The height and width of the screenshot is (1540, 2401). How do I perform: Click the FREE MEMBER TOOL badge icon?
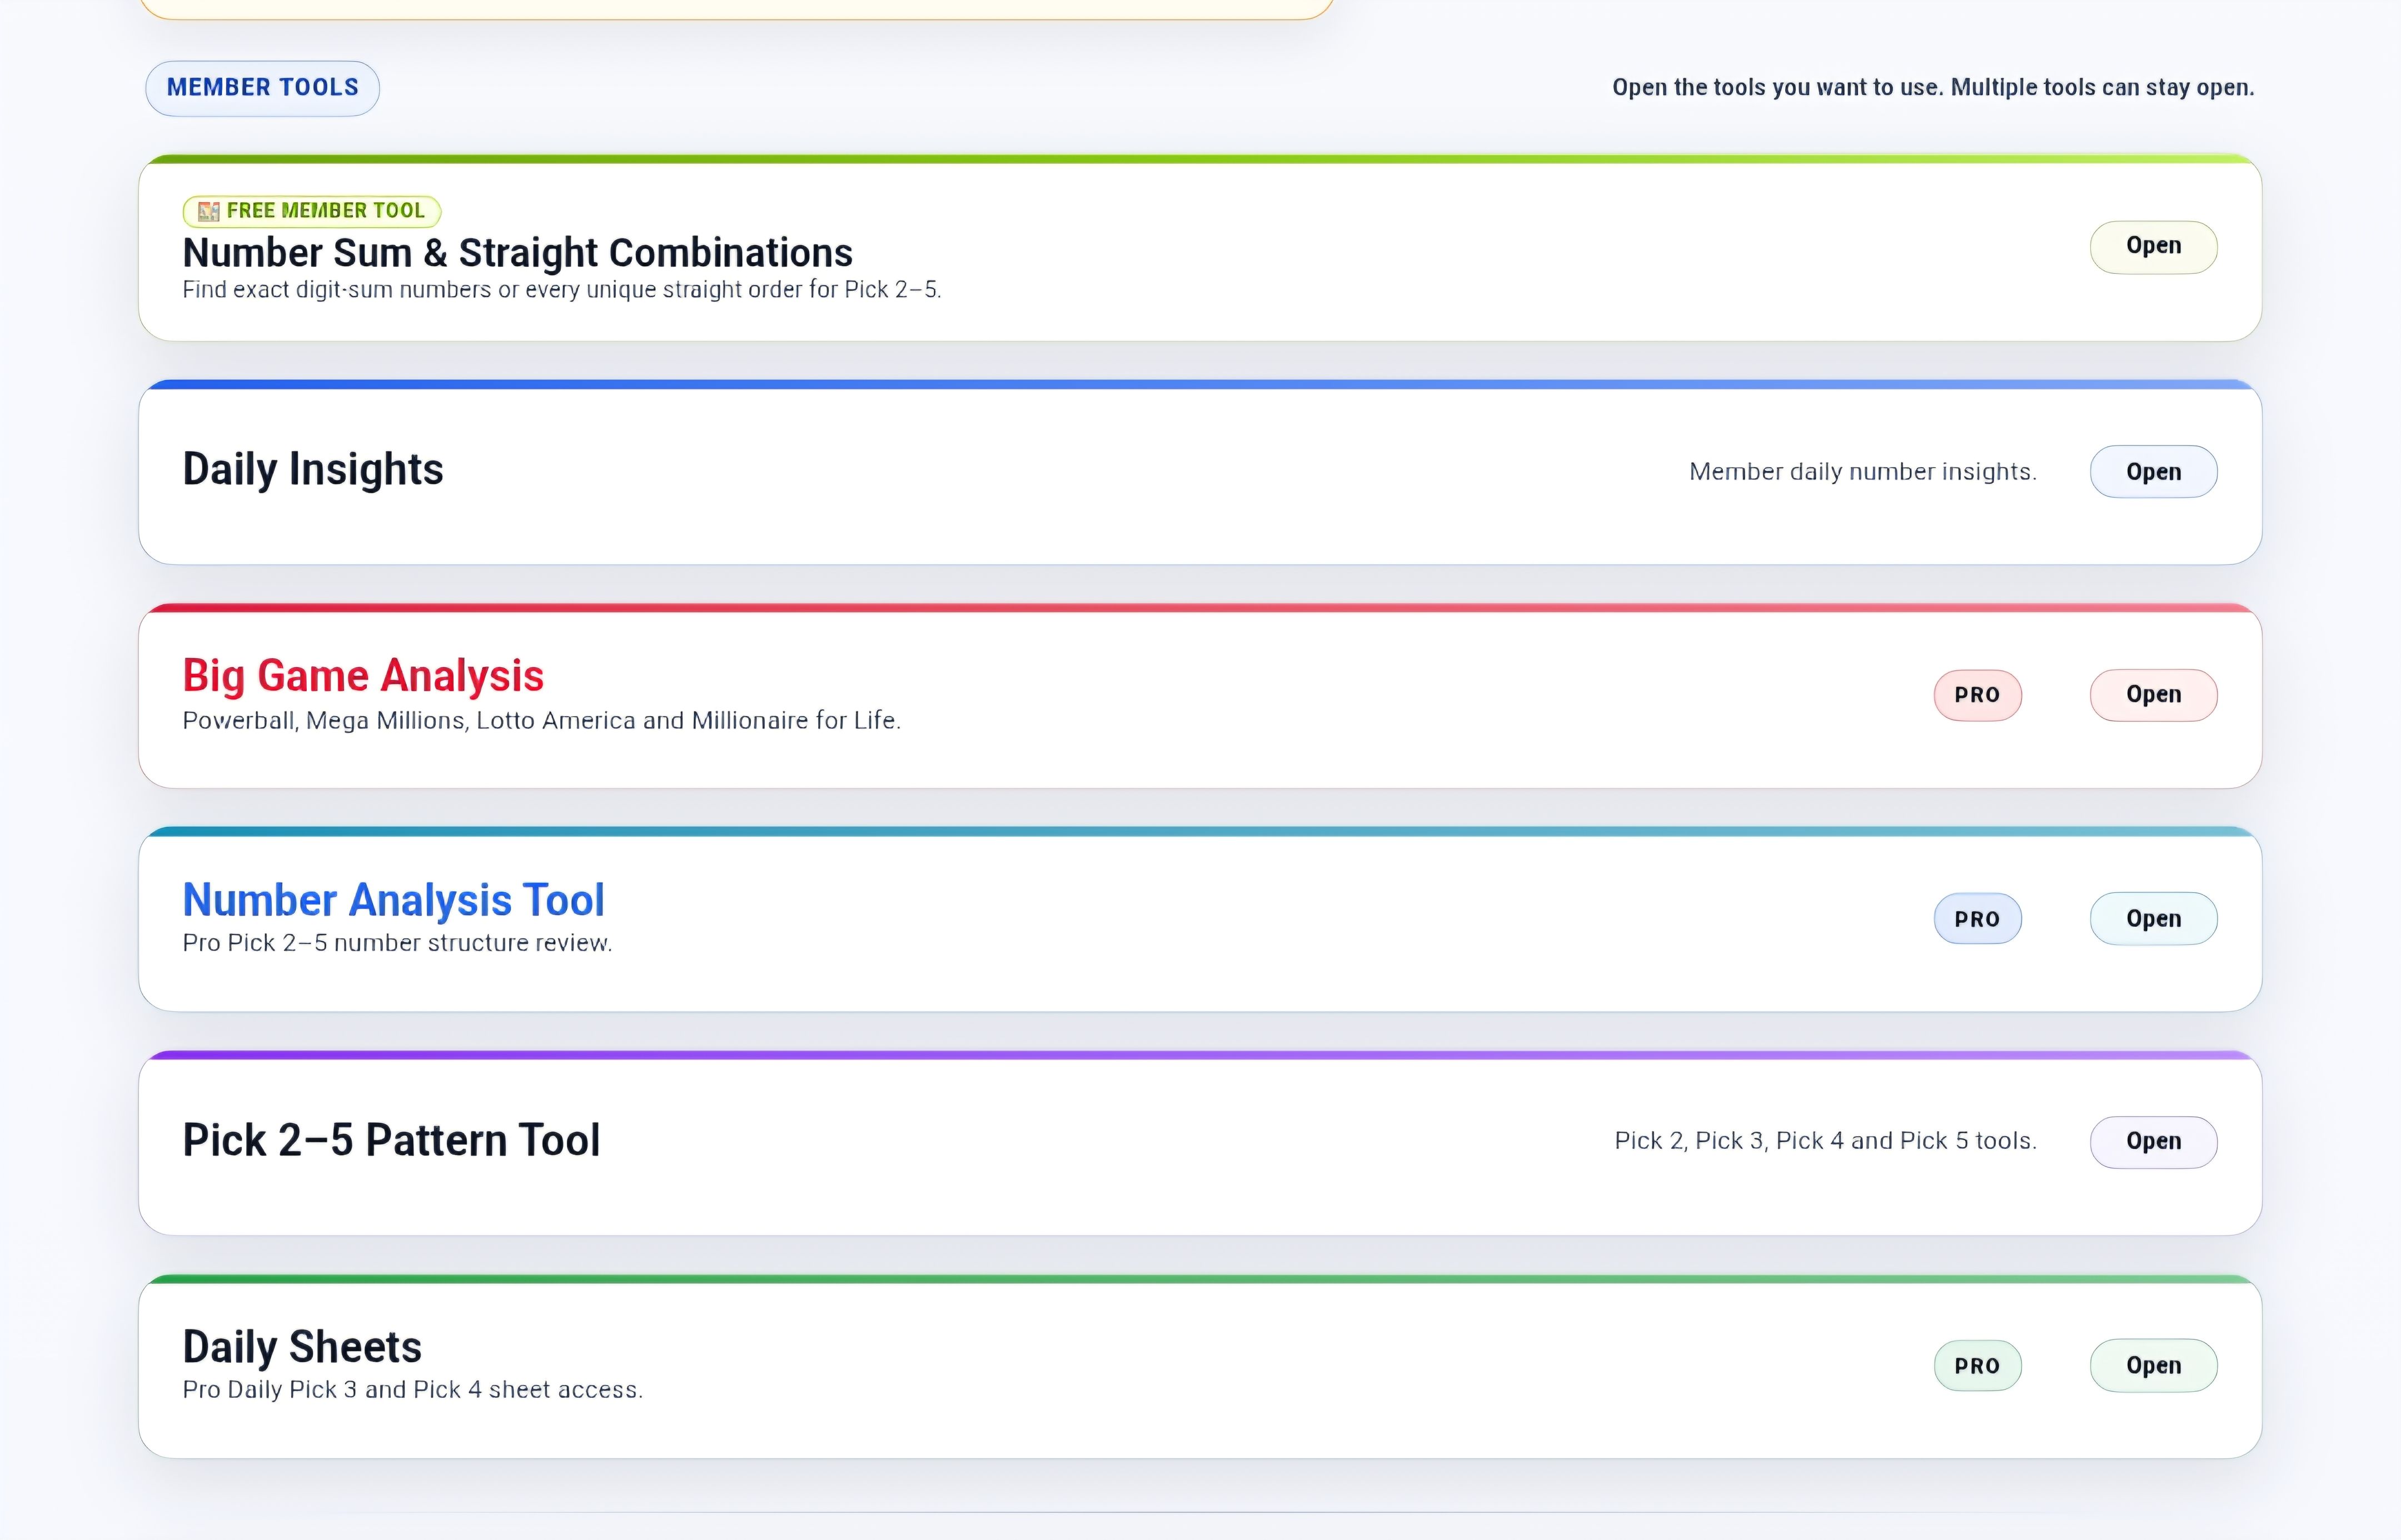coord(208,211)
